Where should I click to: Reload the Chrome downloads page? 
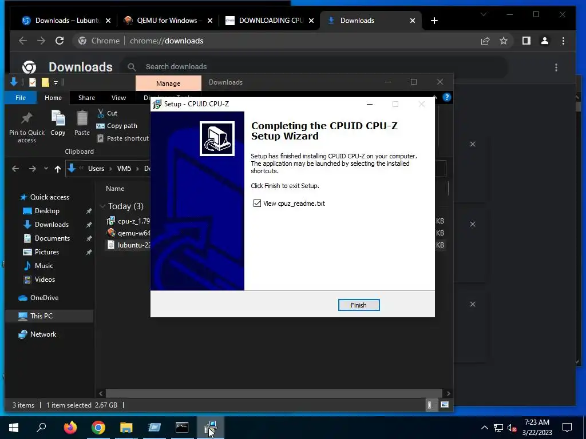[x=60, y=41]
